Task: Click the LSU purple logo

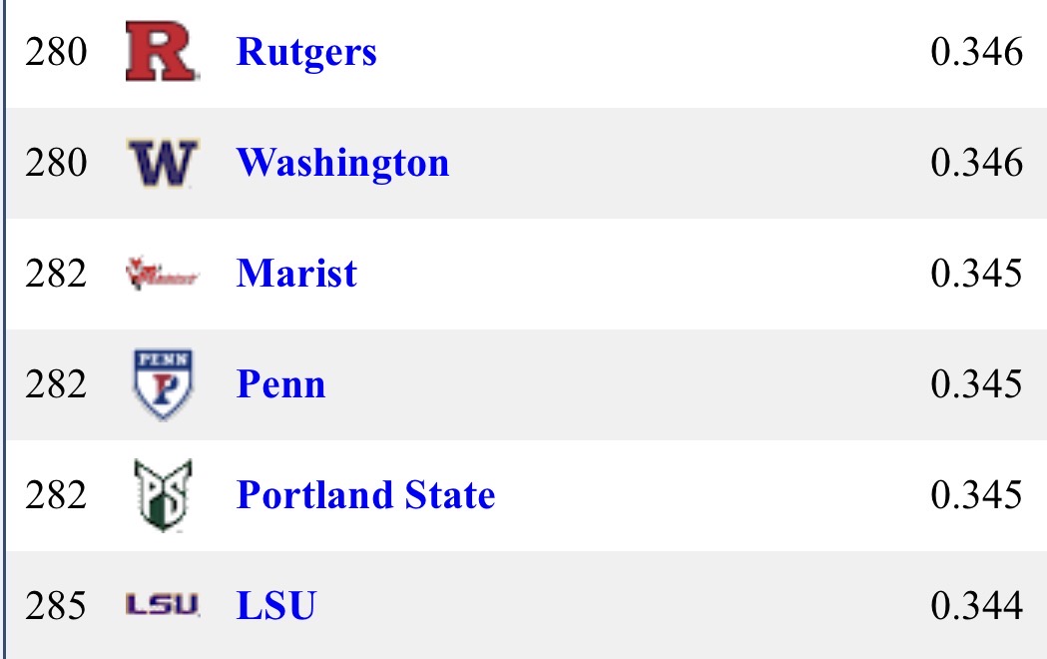Action: 163,605
